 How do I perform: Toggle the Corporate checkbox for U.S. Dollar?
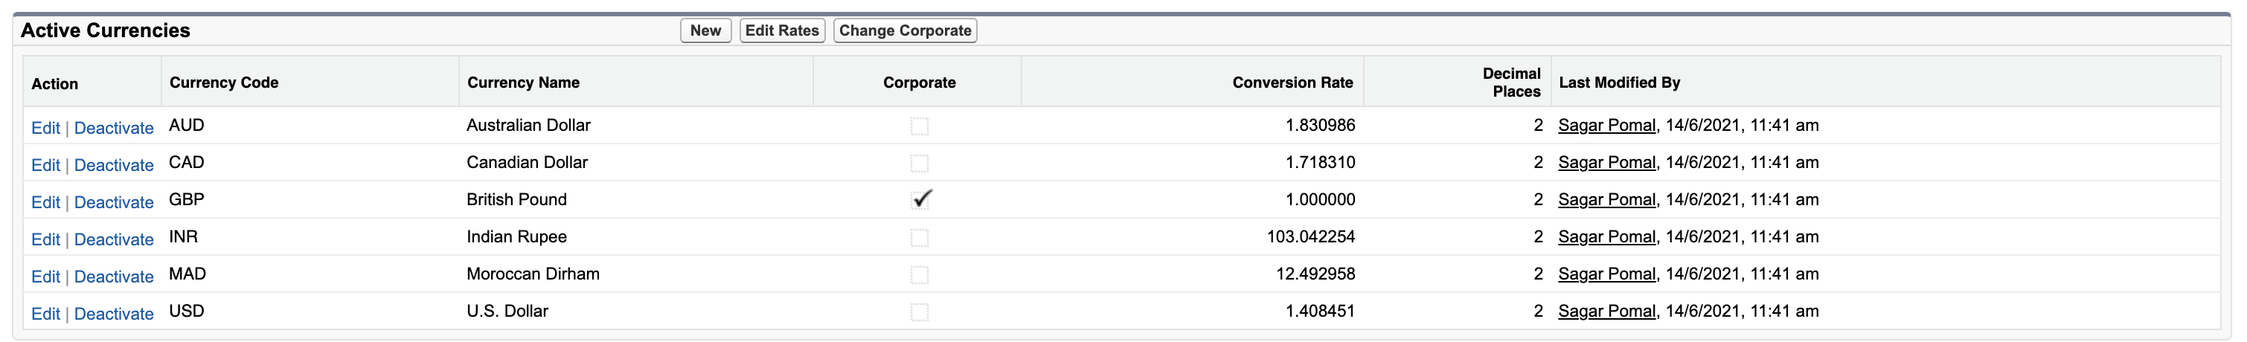[x=918, y=312]
